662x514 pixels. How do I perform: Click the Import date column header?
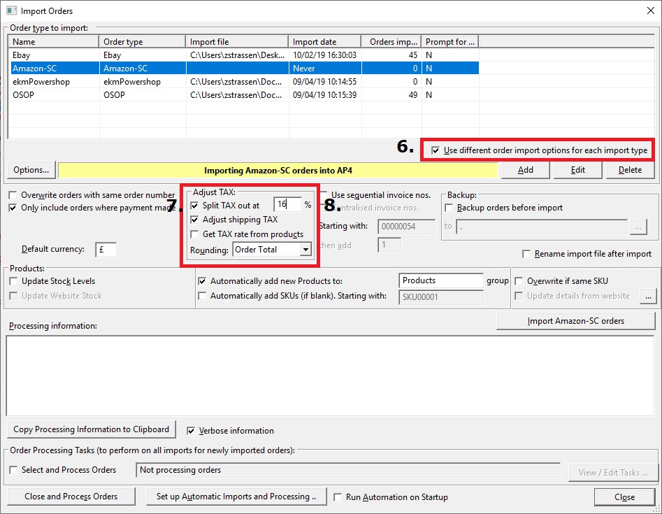point(325,42)
